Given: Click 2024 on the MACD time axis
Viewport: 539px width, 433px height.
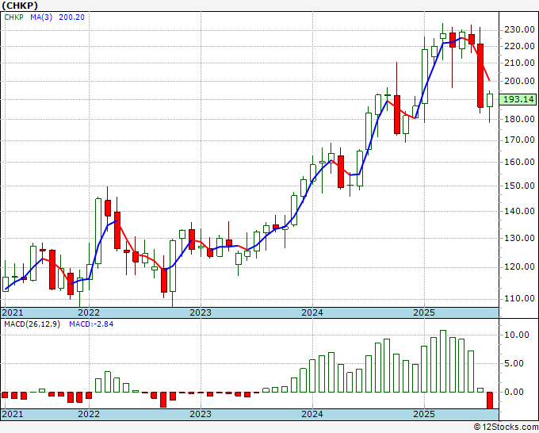Looking at the screenshot, I should tap(312, 414).
